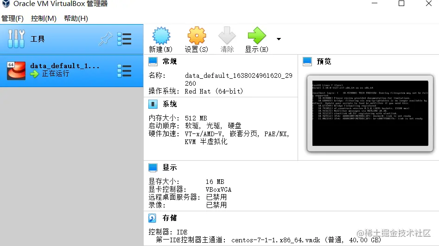Screen dimensions: 439x246
Task: Click the VirtualBox title bar logo
Action: [6, 4]
